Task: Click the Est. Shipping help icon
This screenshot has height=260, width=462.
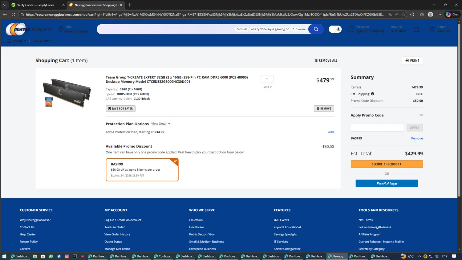Action: [x=372, y=94]
